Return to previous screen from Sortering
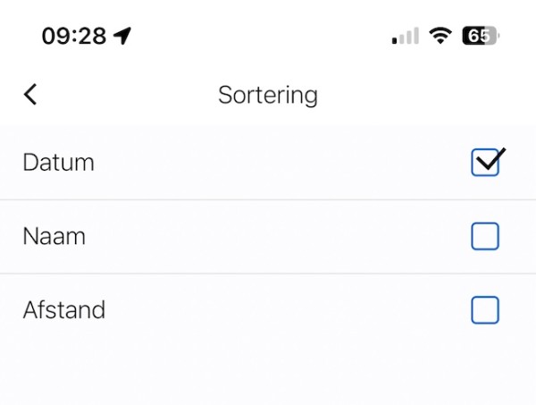 click(30, 94)
